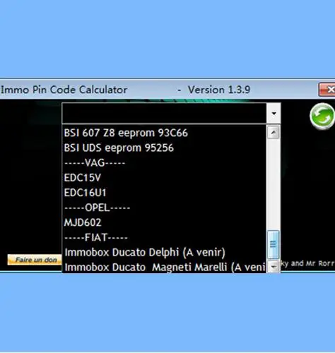Select BSI 607 Z8 eeprom 93C66
The image size is (335, 353).
164,133
